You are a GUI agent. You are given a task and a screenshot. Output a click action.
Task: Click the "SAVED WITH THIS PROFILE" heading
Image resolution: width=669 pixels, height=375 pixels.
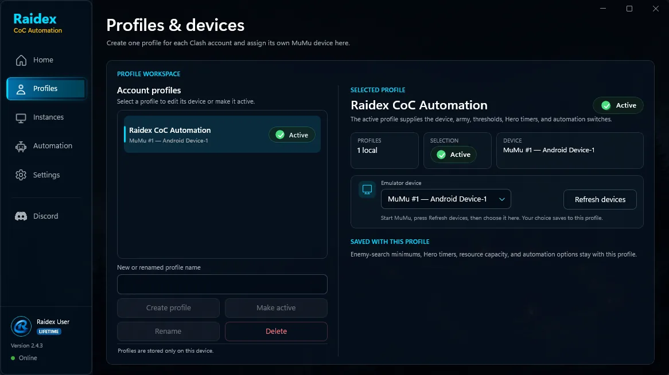390,242
